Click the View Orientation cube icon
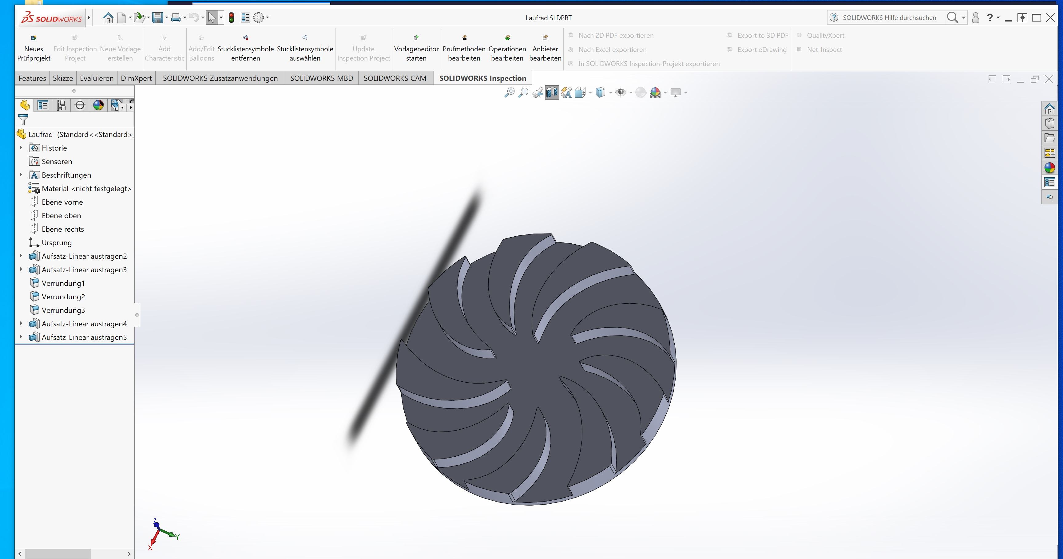The image size is (1063, 559). [x=580, y=93]
